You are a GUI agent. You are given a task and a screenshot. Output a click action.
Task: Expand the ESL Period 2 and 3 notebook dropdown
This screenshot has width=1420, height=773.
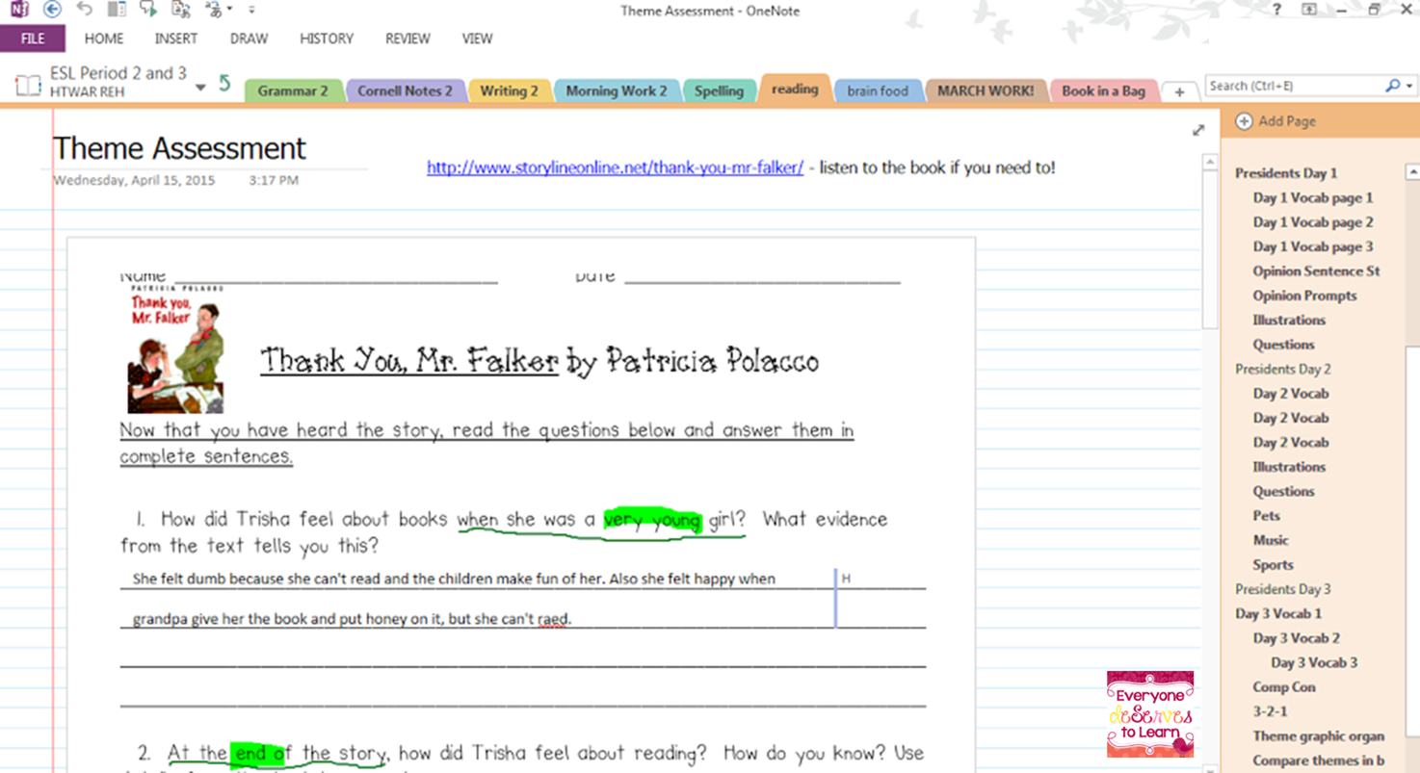pyautogui.click(x=200, y=88)
